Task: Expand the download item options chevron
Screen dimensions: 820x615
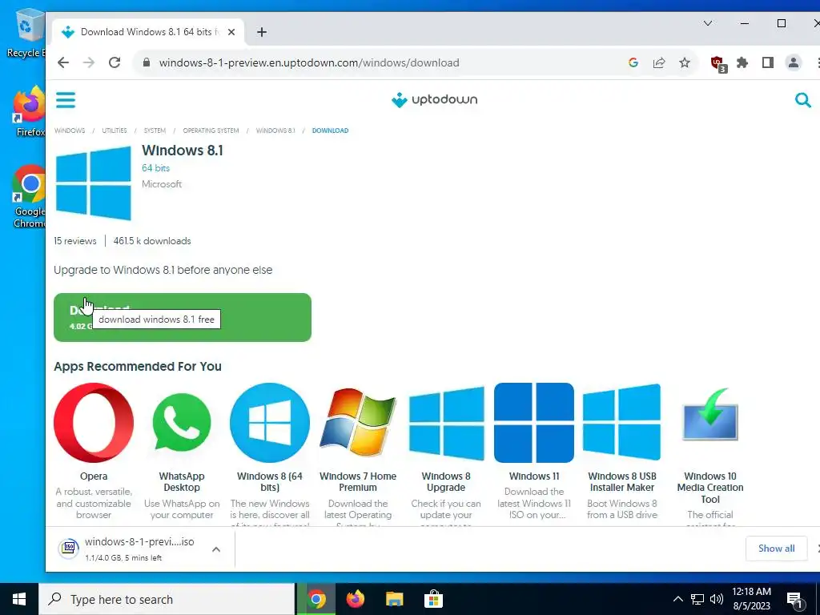Action: tap(216, 549)
